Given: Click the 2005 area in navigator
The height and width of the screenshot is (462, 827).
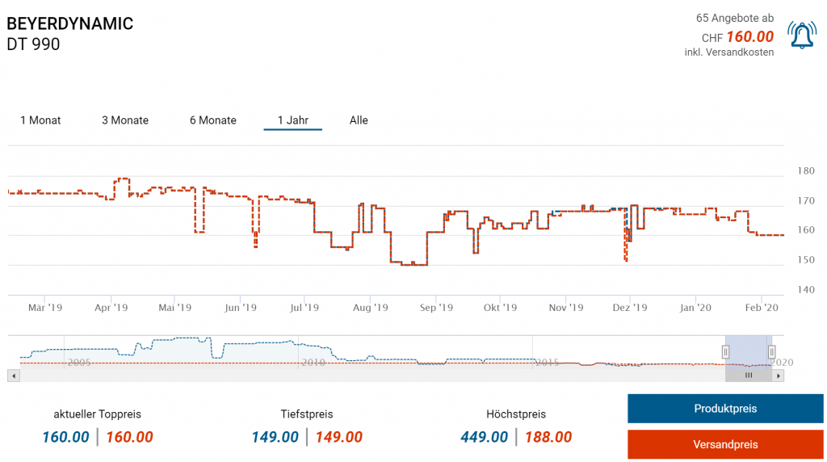Looking at the screenshot, I should point(78,362).
